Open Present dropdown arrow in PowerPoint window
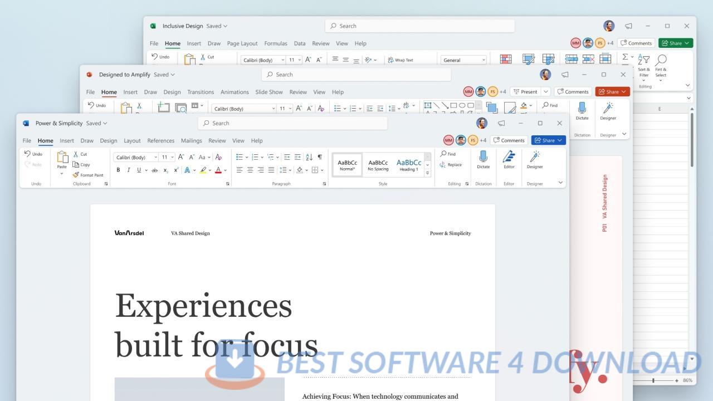 (546, 92)
